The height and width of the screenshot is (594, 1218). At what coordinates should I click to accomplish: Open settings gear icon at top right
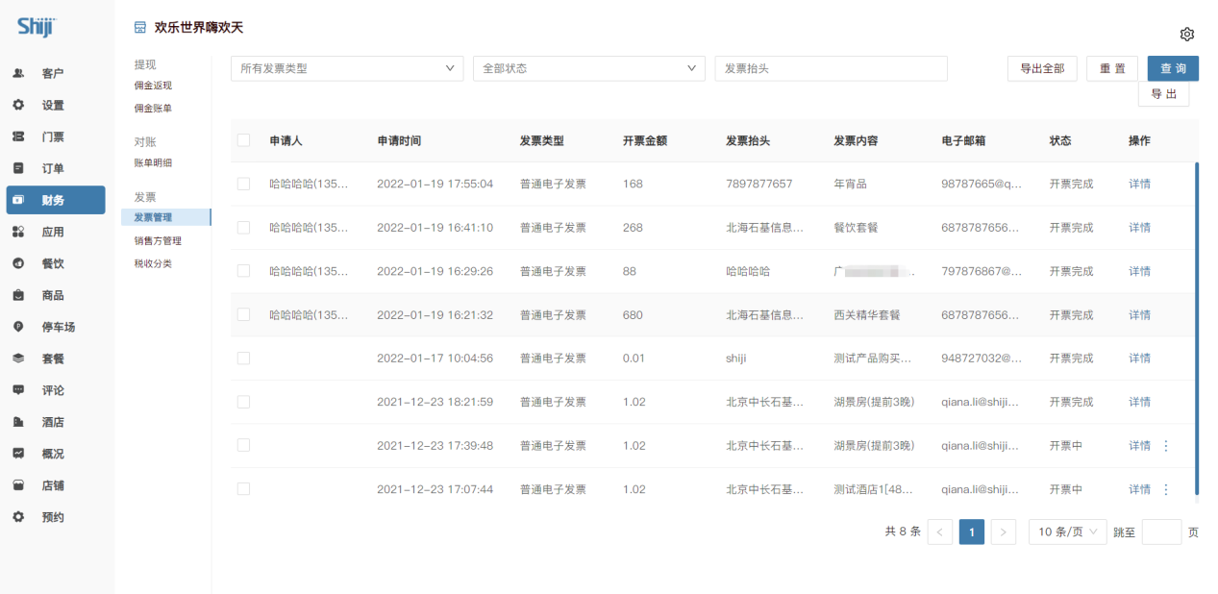click(x=1186, y=35)
